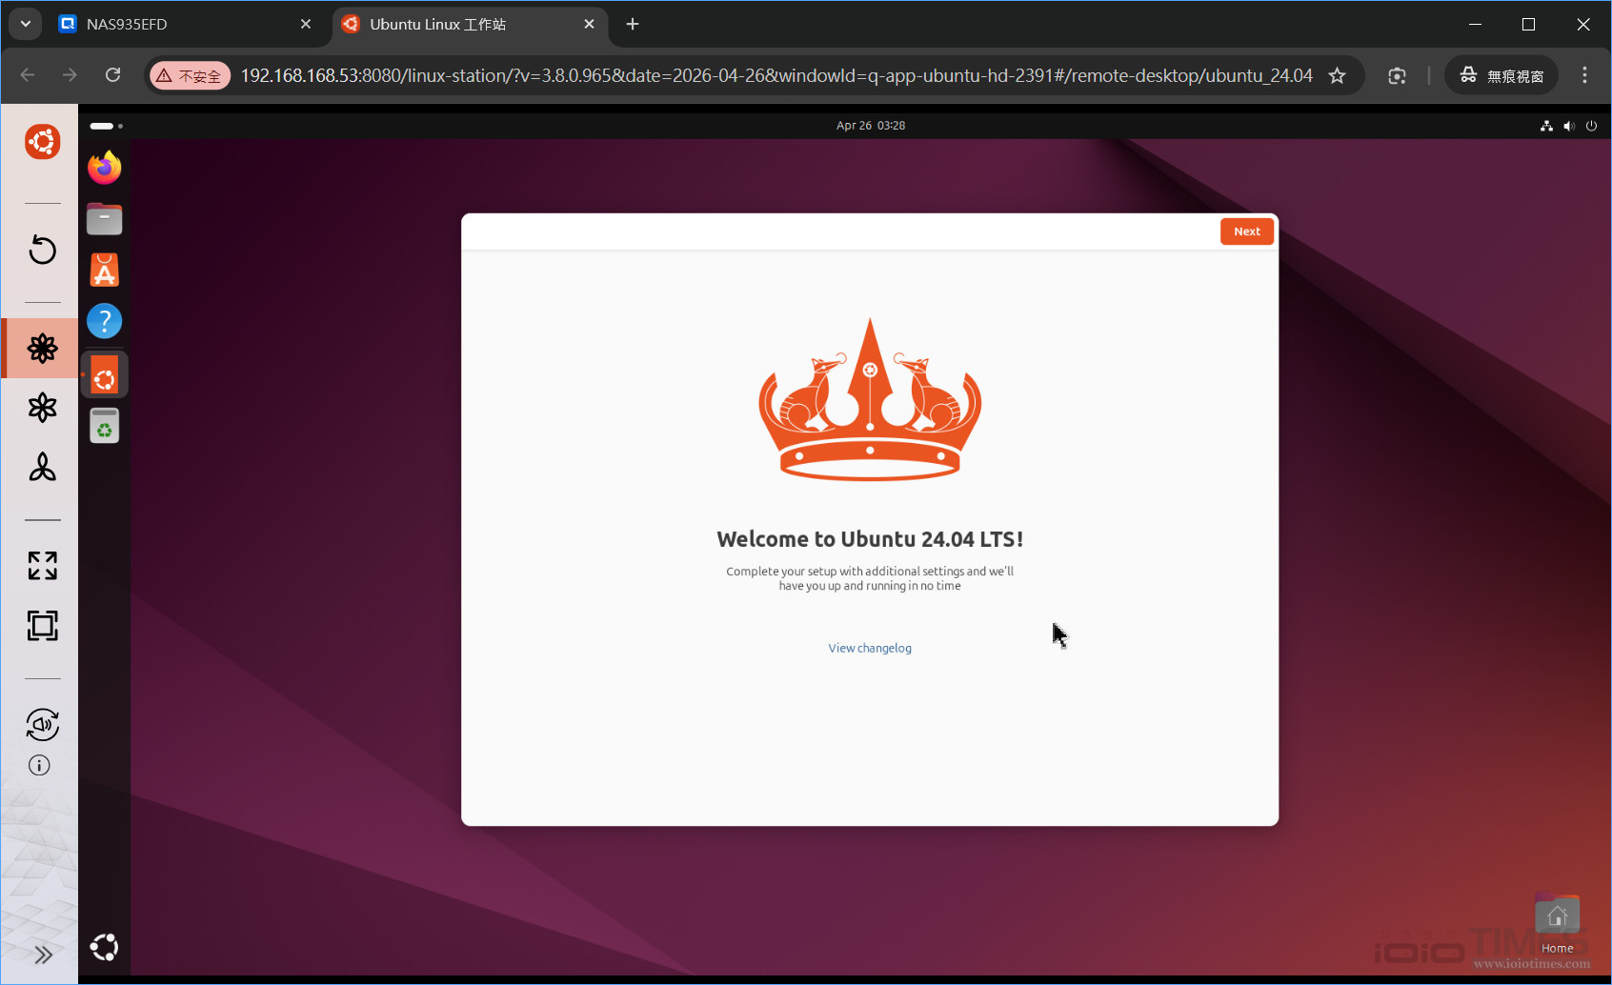Open the Trash in the dock
Screen dimensions: 1612x985
104,425
